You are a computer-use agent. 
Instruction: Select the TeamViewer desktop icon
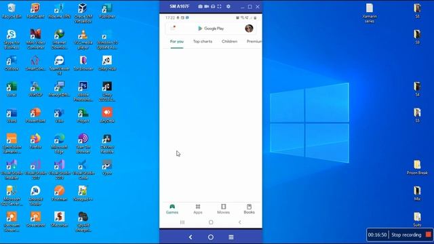click(59, 65)
